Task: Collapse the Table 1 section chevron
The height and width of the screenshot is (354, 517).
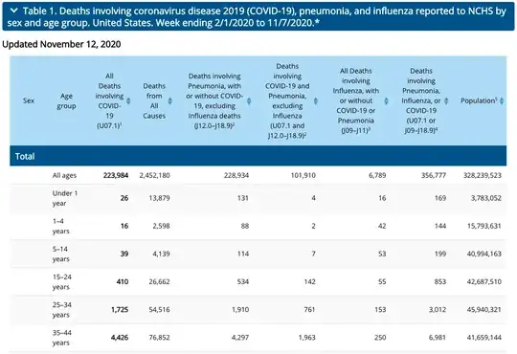Action: (13, 11)
